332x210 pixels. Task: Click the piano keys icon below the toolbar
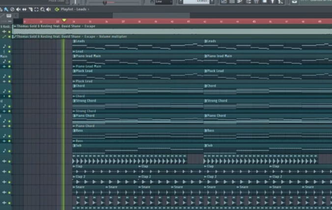(9, 15)
